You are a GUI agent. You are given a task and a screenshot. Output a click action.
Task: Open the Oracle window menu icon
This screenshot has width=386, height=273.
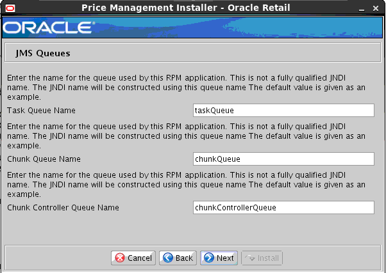10,8
